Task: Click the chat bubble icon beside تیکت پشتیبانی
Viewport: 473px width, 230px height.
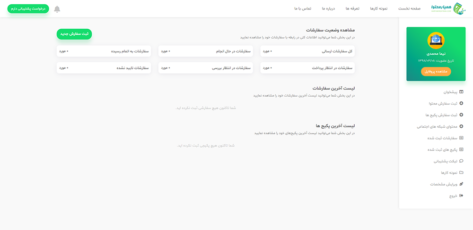Action: click(x=461, y=161)
